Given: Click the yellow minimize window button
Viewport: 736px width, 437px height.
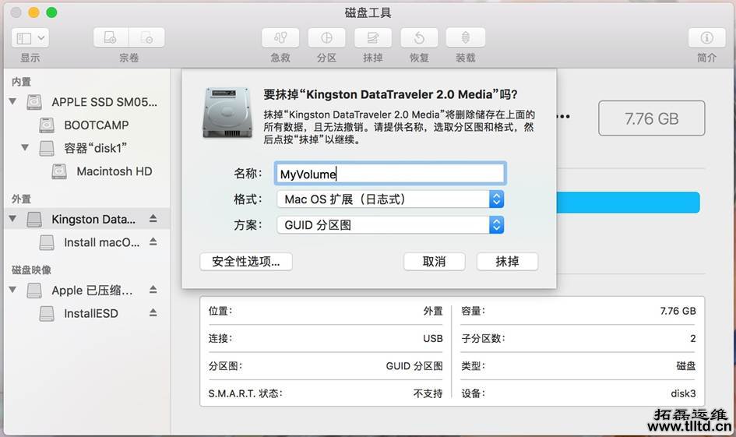Looking at the screenshot, I should click(x=33, y=12).
